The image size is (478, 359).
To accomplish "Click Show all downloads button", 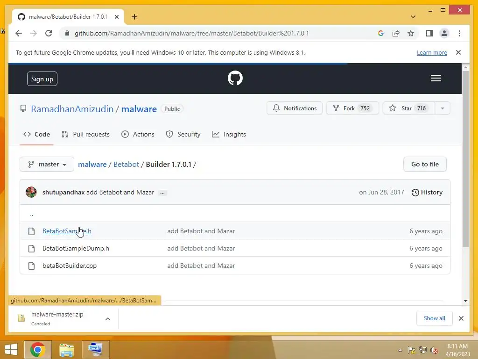I will pos(435,318).
